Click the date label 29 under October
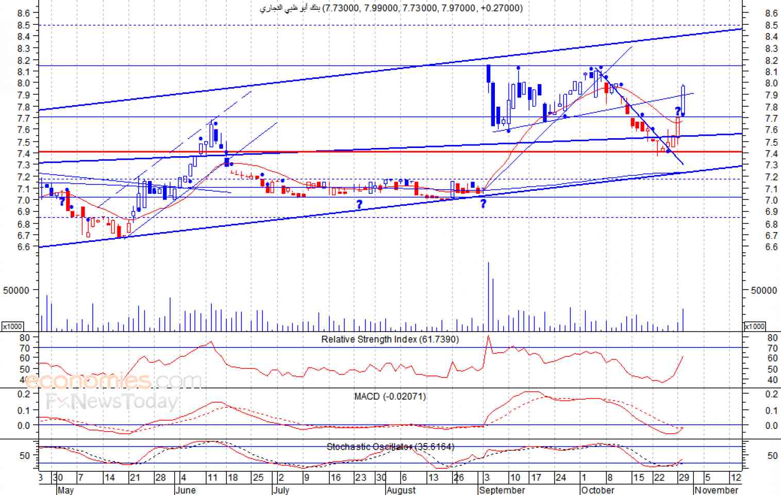This screenshot has width=781, height=495. click(x=684, y=477)
